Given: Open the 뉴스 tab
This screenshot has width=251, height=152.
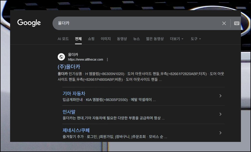Looking at the screenshot, I should [136, 39].
